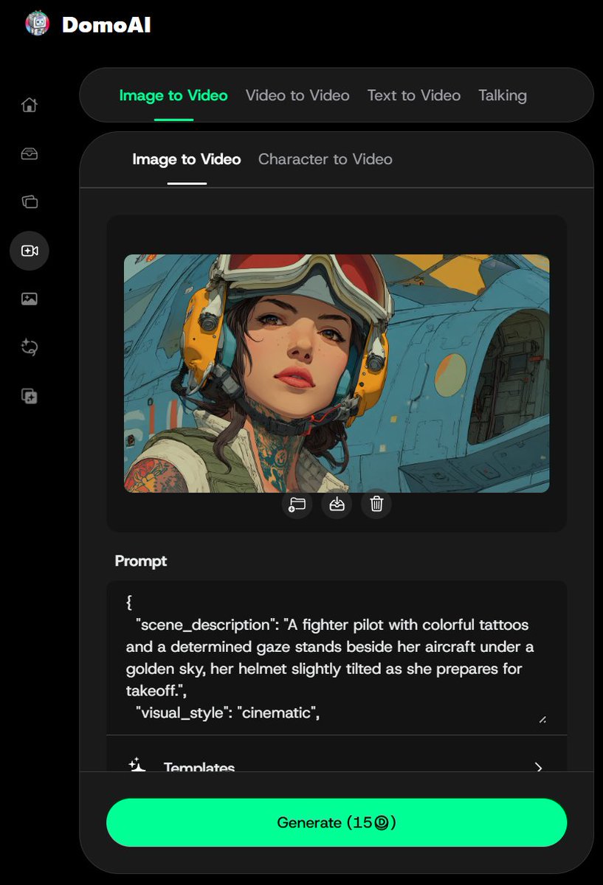Click the Templates sparkle icon
The width and height of the screenshot is (603, 885).
point(137,766)
